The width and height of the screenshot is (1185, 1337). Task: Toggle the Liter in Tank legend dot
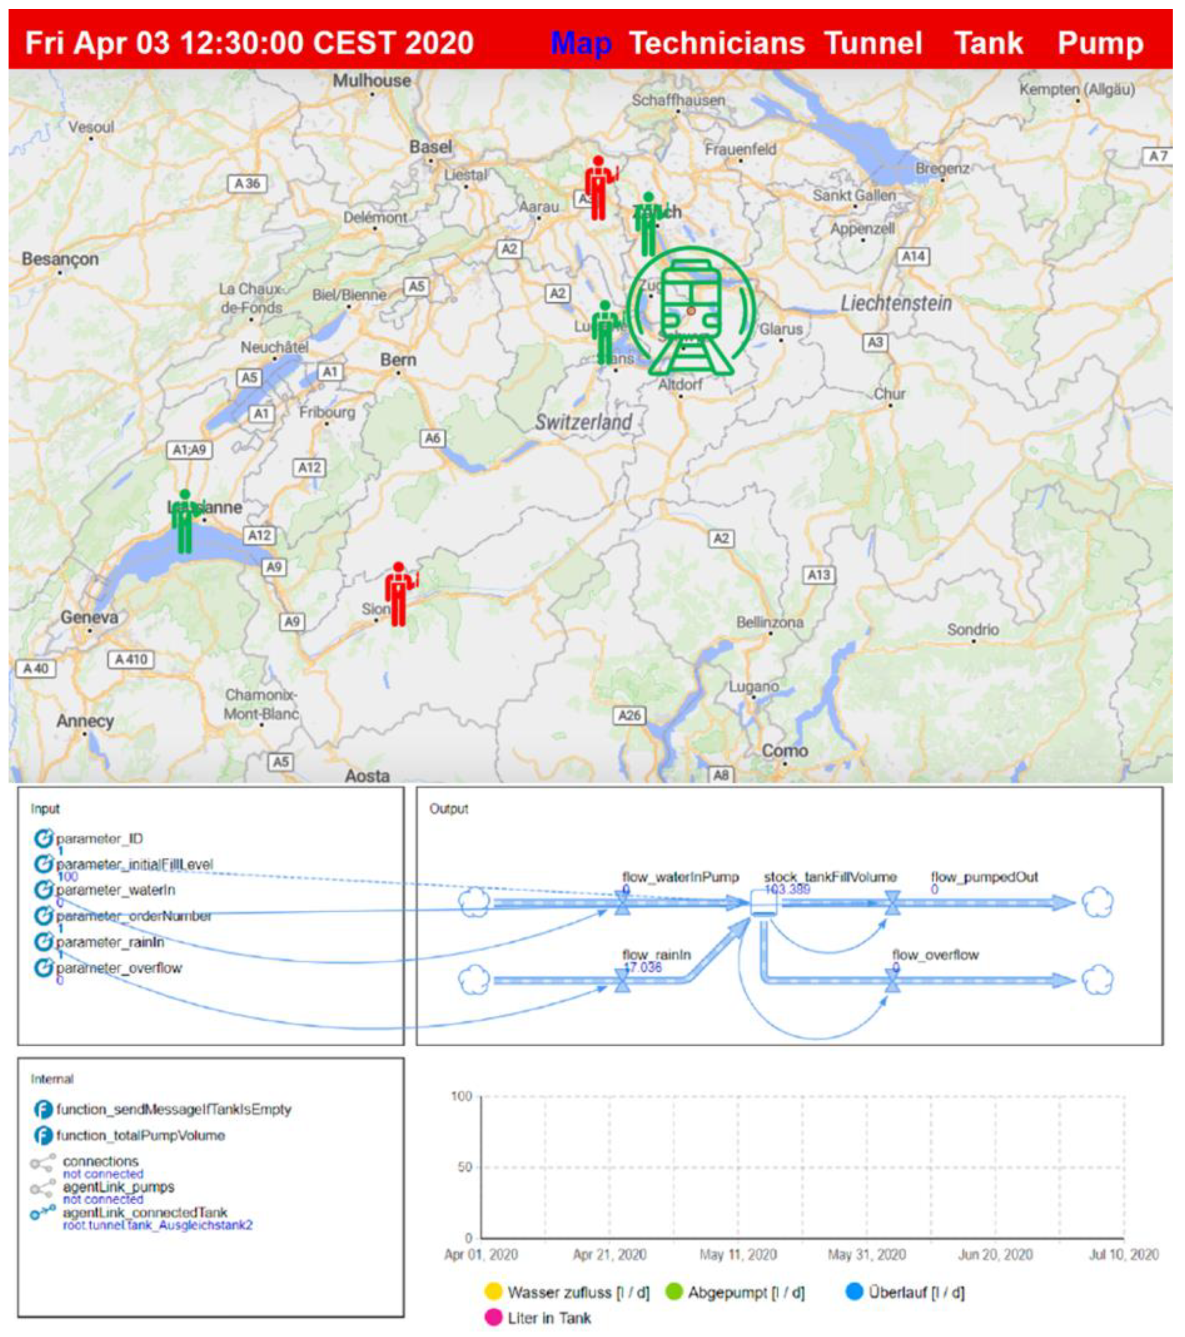[493, 1318]
